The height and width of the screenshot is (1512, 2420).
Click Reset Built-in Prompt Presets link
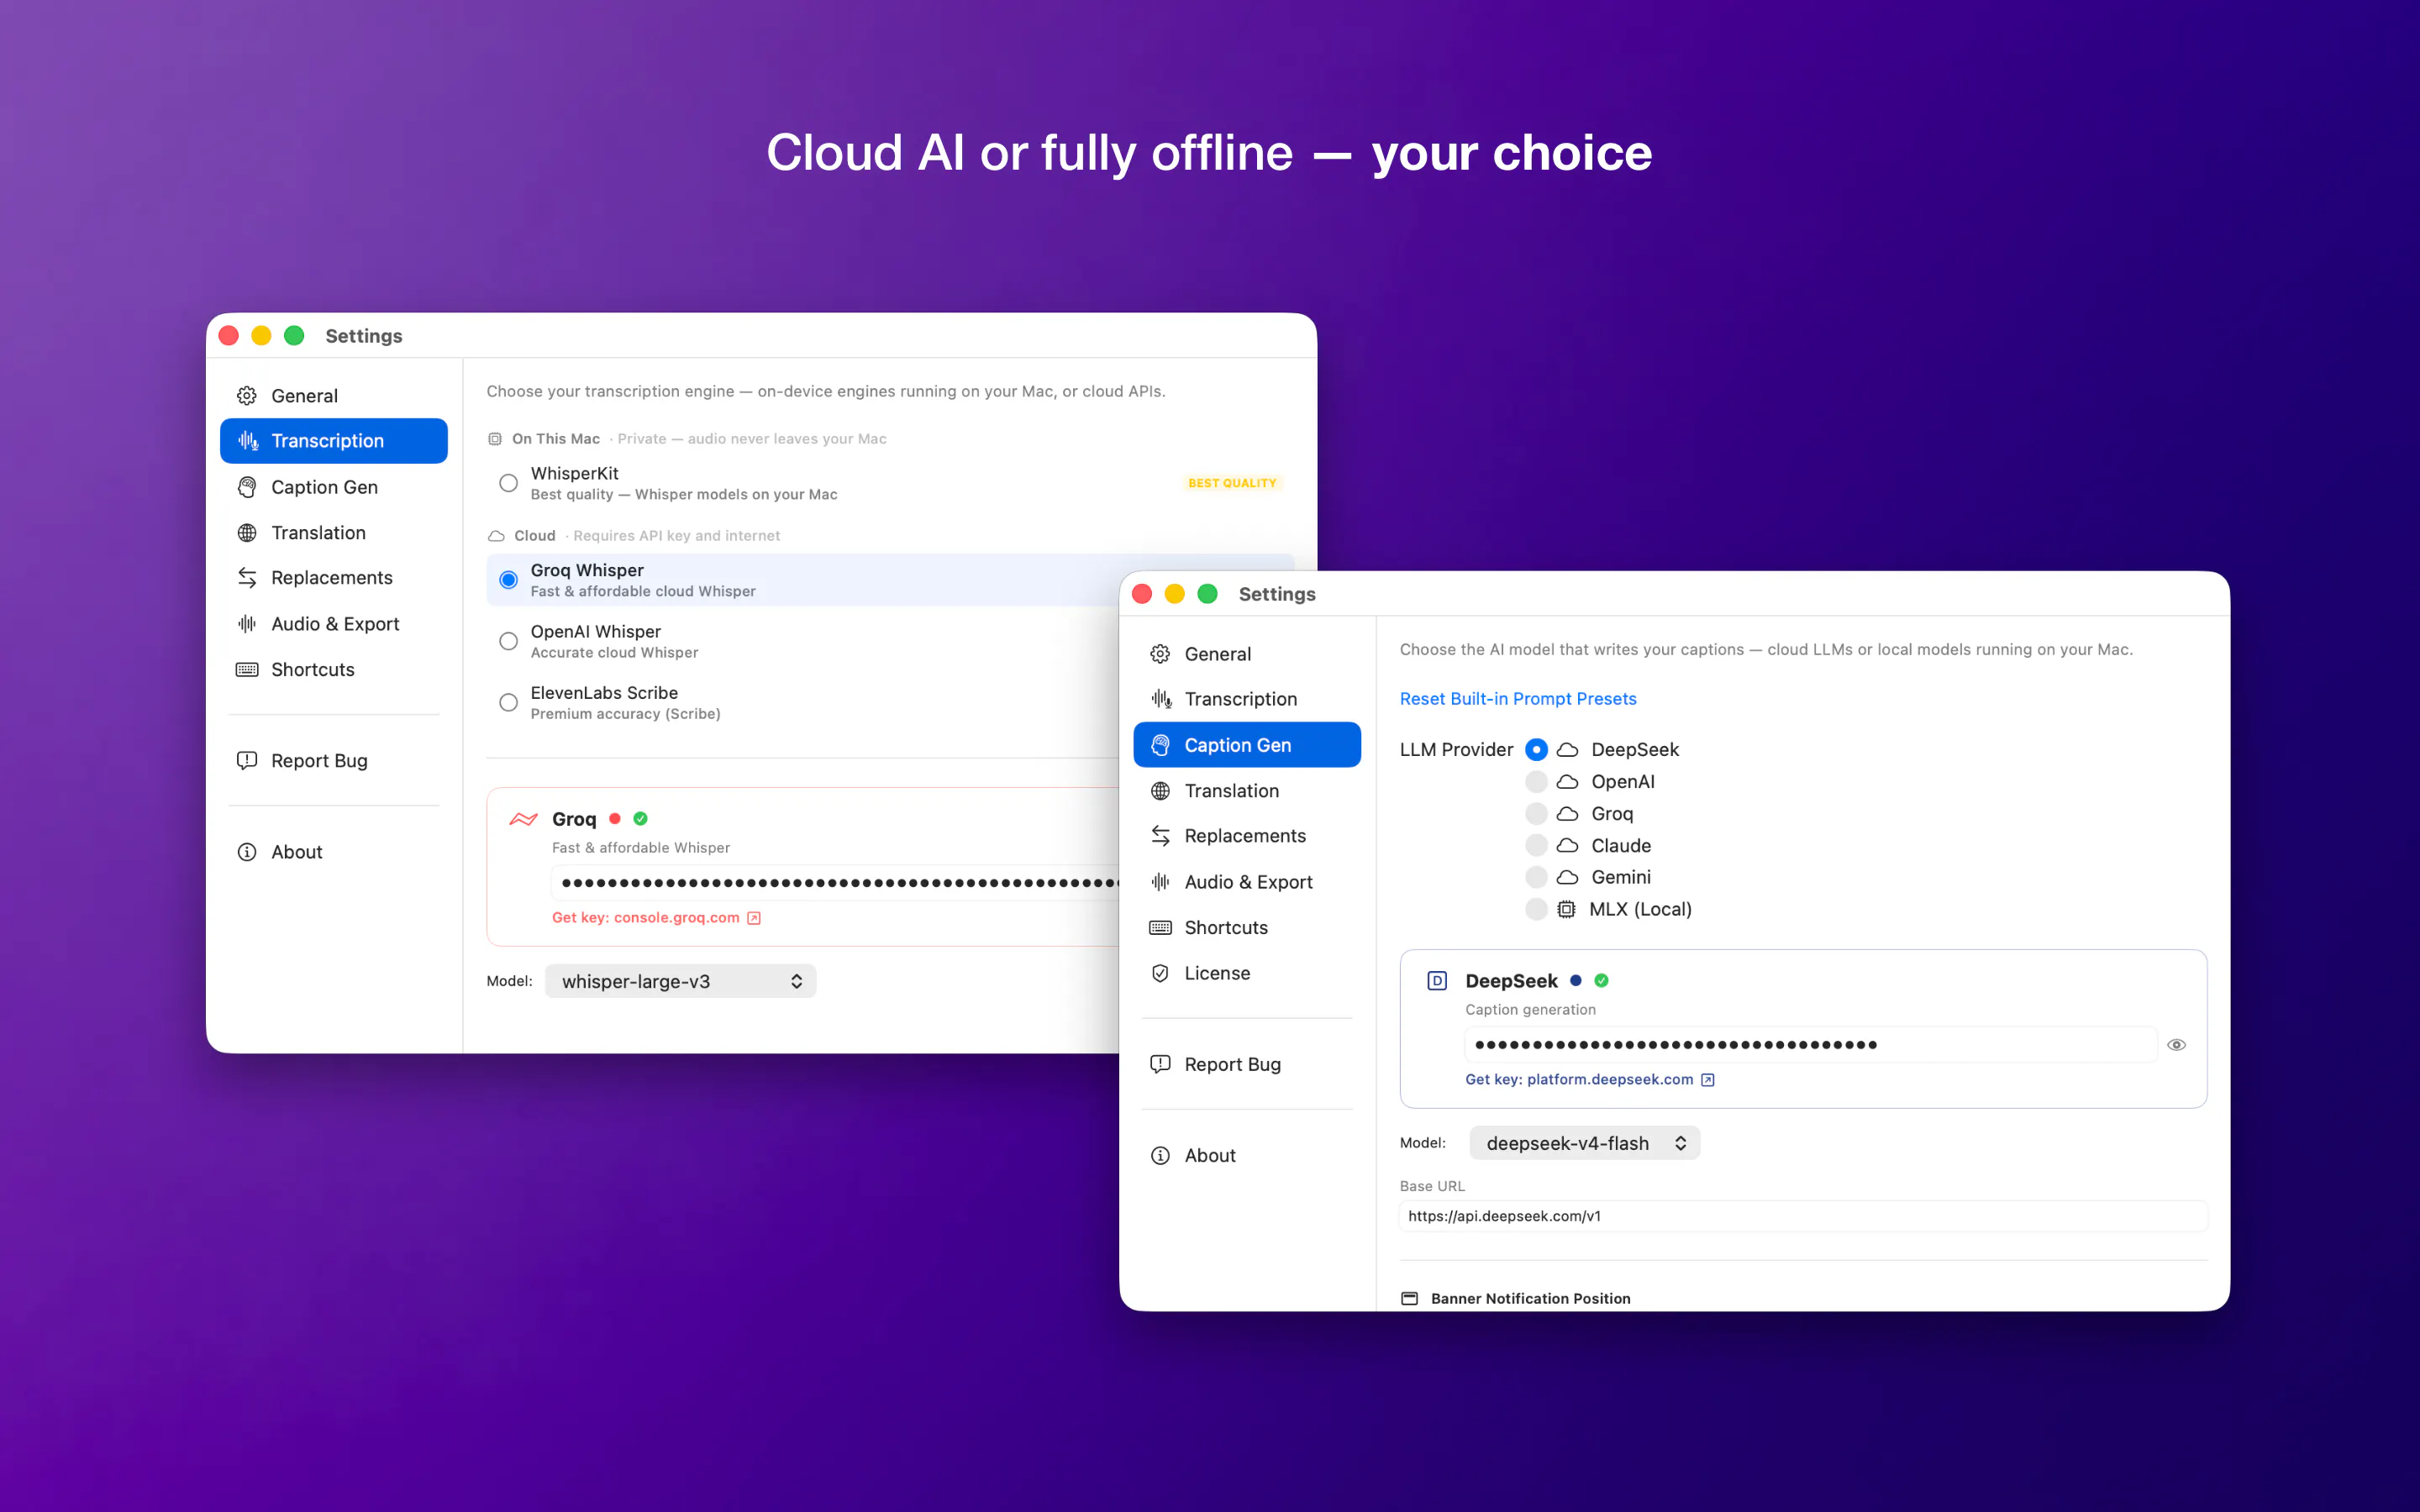click(1517, 698)
